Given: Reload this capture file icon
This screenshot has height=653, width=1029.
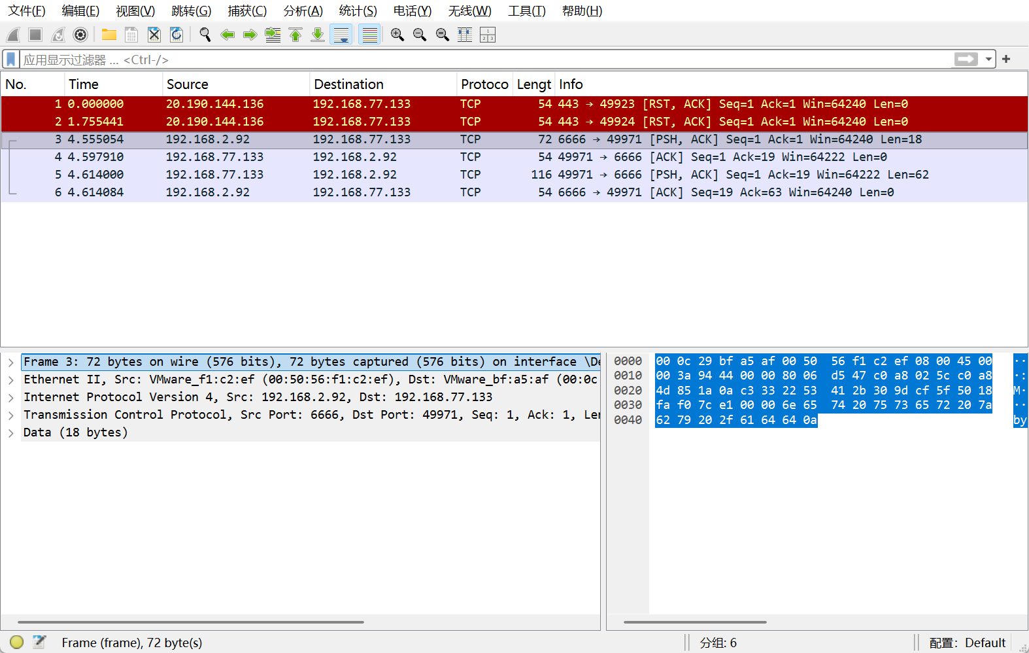Looking at the screenshot, I should [177, 35].
